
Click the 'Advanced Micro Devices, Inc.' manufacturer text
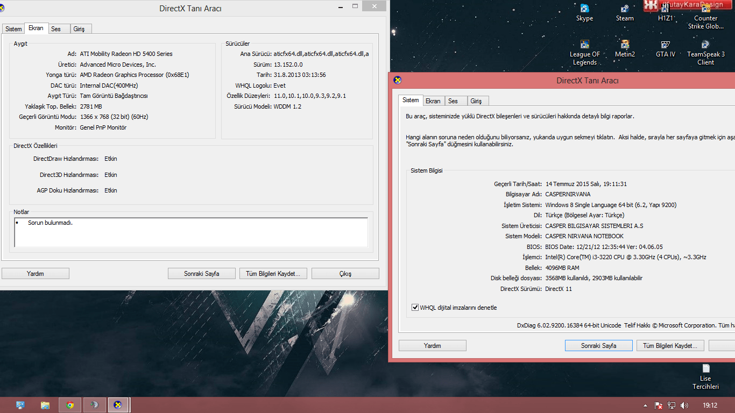[x=118, y=65]
